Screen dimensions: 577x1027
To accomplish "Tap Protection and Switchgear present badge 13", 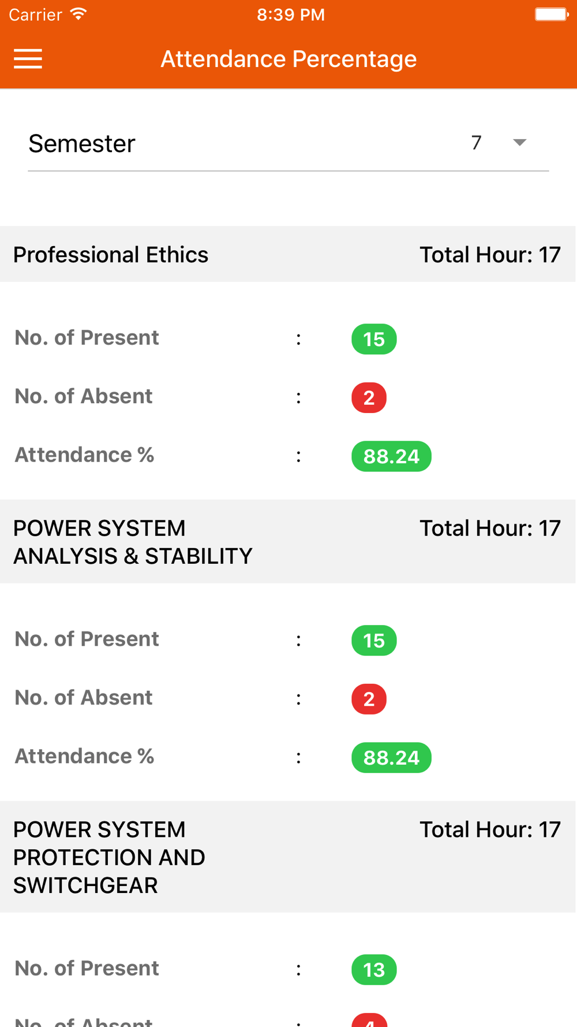I will point(374,969).
